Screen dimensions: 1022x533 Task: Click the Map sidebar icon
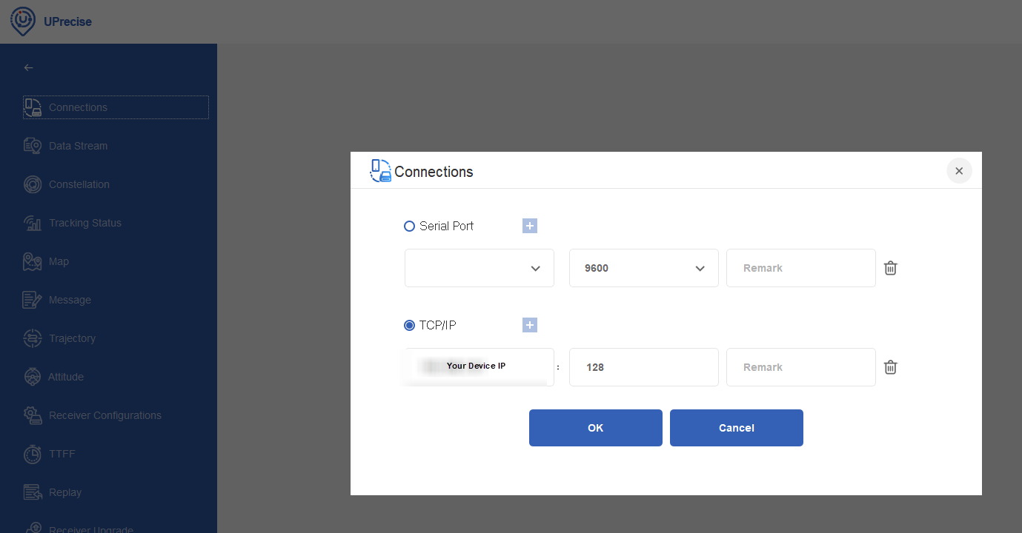(x=33, y=261)
